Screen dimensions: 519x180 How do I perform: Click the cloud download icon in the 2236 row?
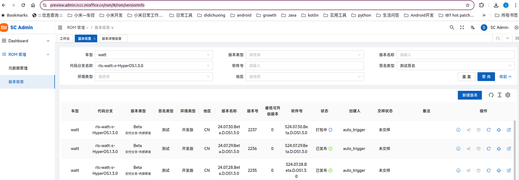(499, 148)
